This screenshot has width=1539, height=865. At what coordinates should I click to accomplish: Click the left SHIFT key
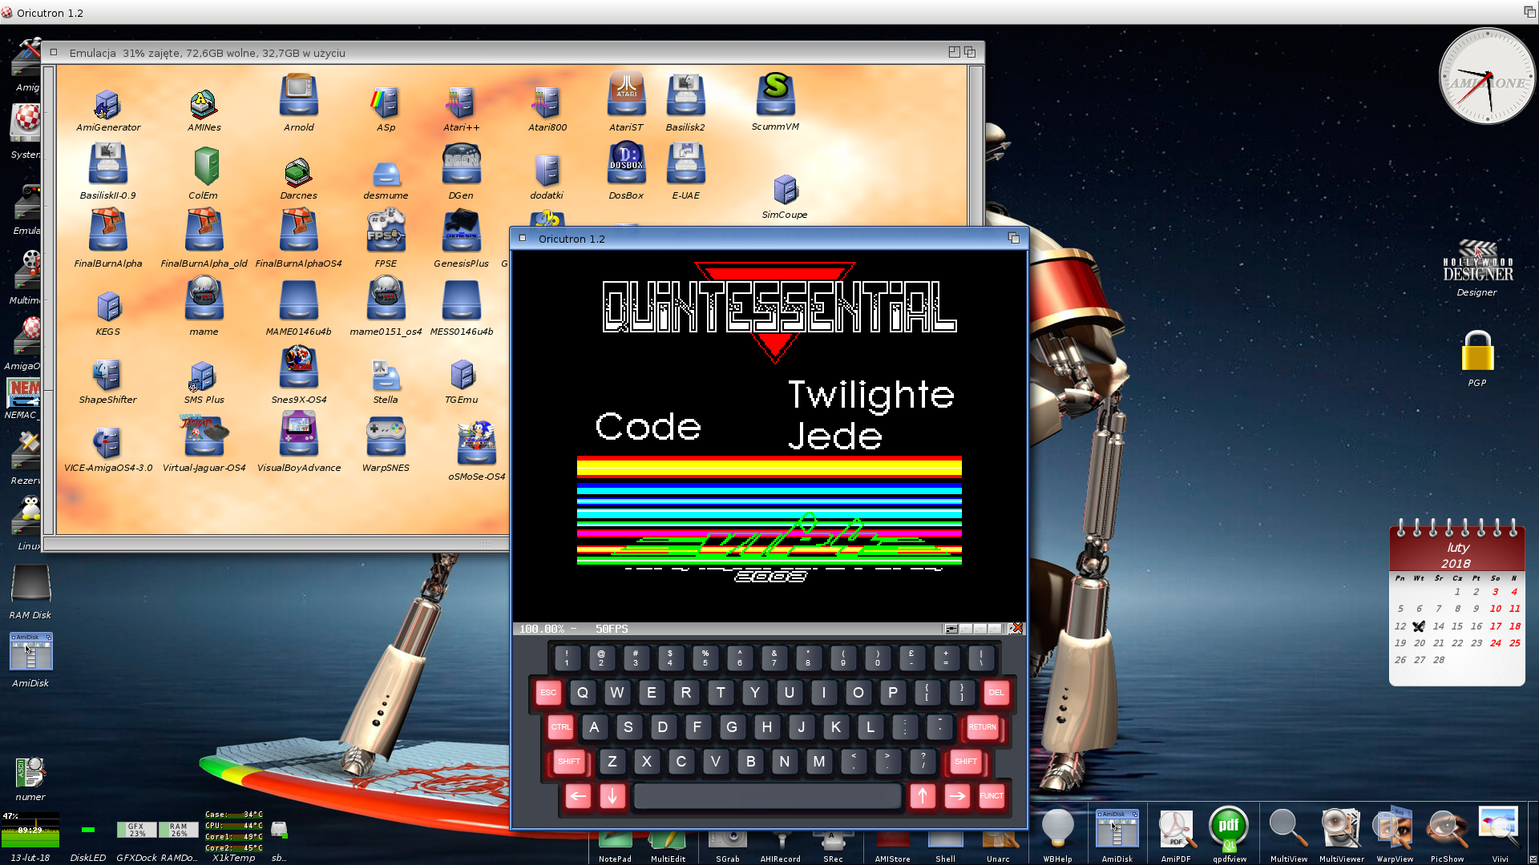[569, 762]
